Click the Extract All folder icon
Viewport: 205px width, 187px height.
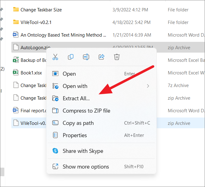click(x=55, y=98)
